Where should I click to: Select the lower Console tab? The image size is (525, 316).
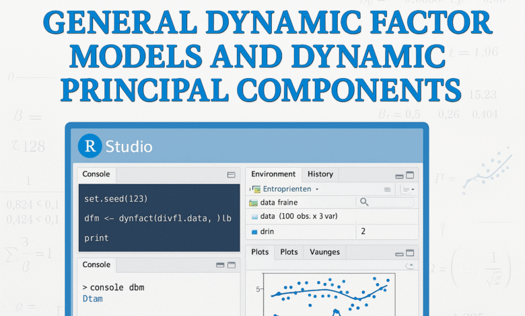coord(96,265)
